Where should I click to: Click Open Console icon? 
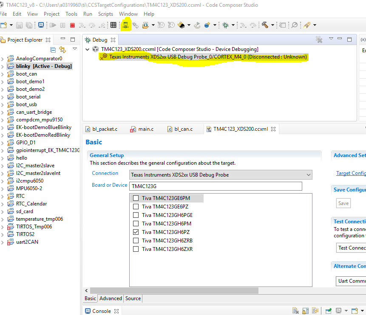tap(355, 311)
